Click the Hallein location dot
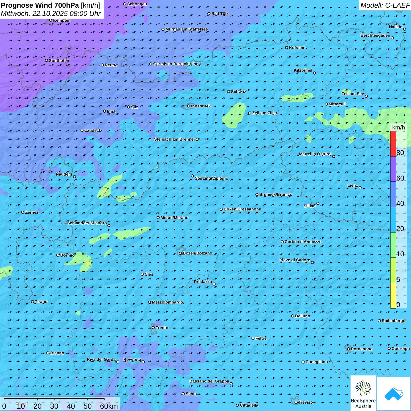 (x=405, y=29)
